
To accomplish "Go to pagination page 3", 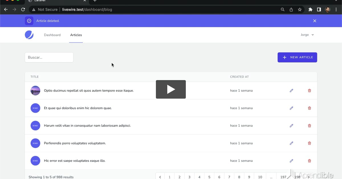I will 190,177.
